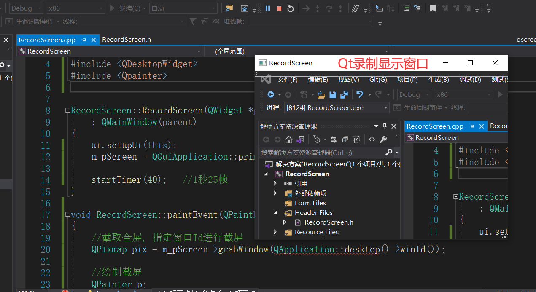Click Increase Indent toolbar icon
The width and height of the screenshot is (536, 292).
point(406,8)
